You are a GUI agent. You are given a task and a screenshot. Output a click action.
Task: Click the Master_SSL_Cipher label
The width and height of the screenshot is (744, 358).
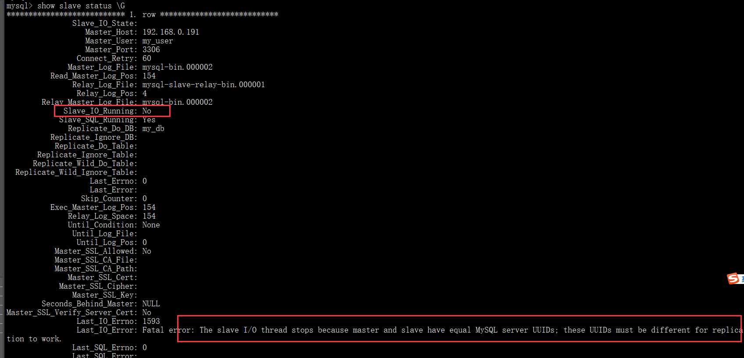[x=98, y=286]
